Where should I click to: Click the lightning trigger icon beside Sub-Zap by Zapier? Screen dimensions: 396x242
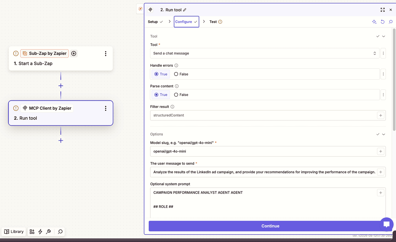pyautogui.click(x=74, y=54)
